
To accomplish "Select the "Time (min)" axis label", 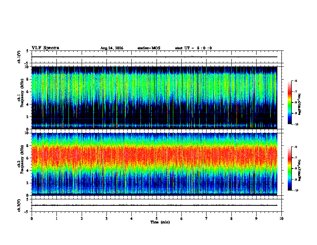I will pos(160,222).
